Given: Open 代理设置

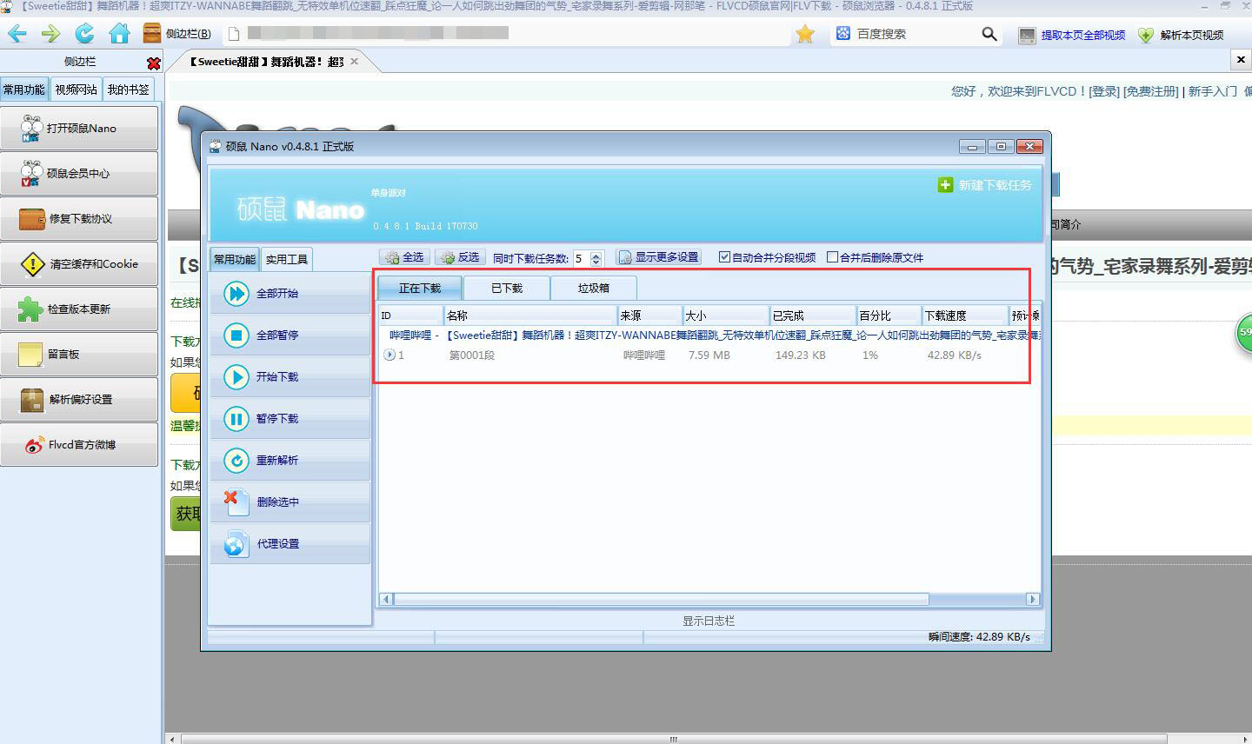Looking at the screenshot, I should 290,543.
